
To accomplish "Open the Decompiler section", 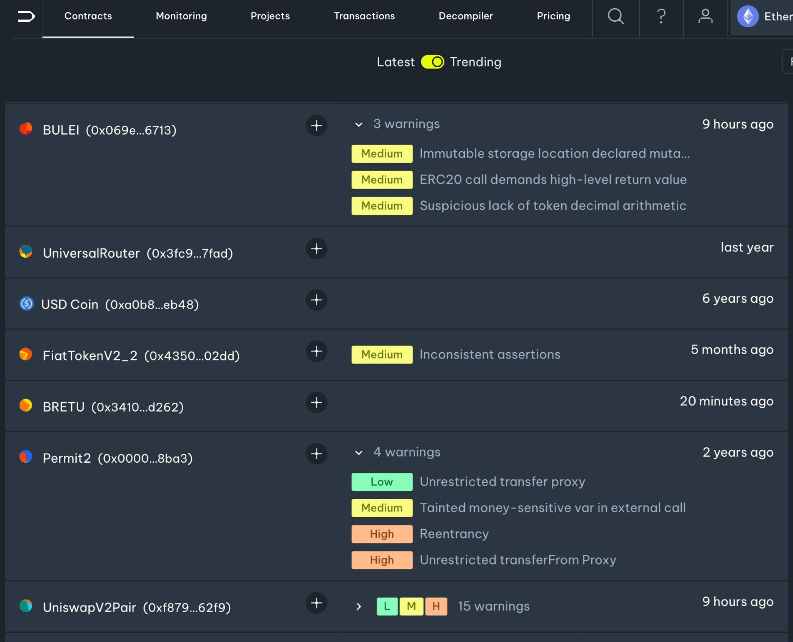I will 466,16.
